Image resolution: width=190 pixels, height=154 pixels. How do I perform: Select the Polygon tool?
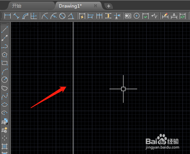click(5, 55)
